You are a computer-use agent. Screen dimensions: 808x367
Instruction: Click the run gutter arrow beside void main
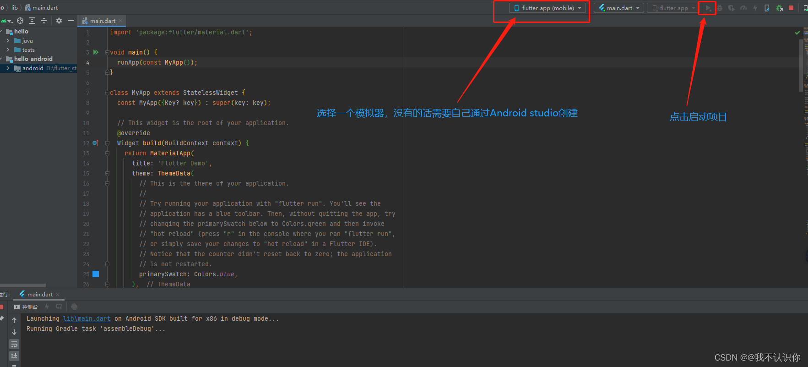(x=96, y=52)
